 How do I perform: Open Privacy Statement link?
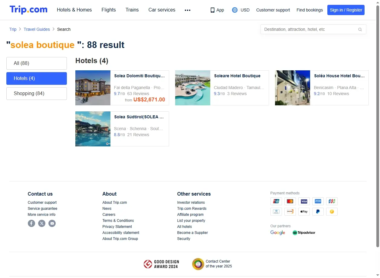pos(117,227)
